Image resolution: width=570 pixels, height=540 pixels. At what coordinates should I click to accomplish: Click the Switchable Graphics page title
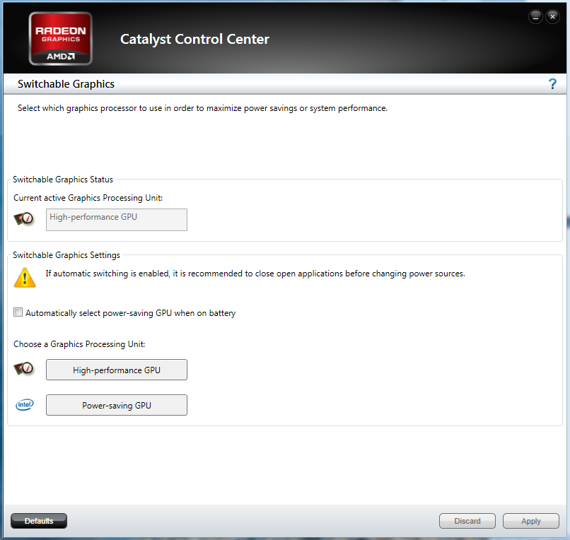coord(66,84)
